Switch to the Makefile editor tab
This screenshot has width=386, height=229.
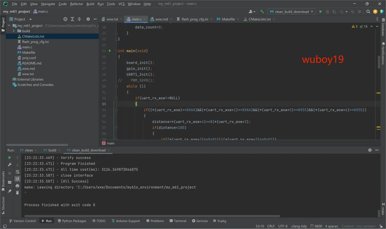pos(228,19)
